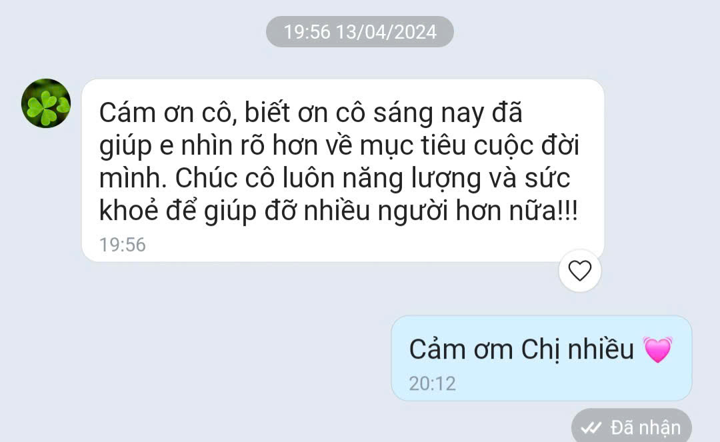Screen dimensions: 720x442
Task: Open the clover avatar profile picture
Action: (46, 103)
